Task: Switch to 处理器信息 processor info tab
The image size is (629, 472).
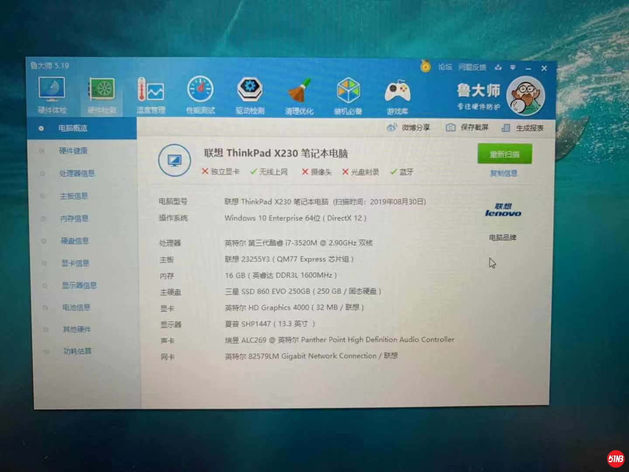Action: (x=77, y=174)
